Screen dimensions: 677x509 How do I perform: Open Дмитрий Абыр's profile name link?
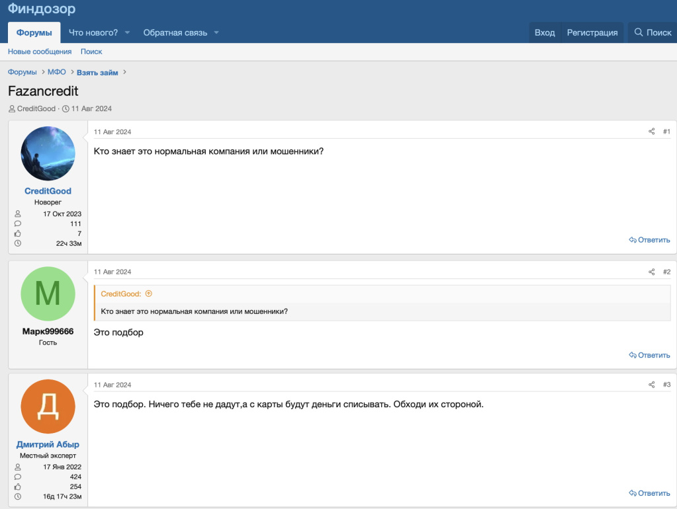pos(48,445)
